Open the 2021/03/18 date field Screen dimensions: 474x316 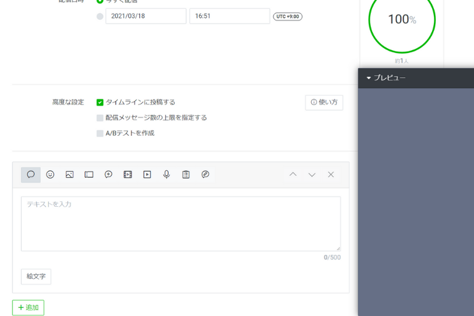tap(146, 16)
